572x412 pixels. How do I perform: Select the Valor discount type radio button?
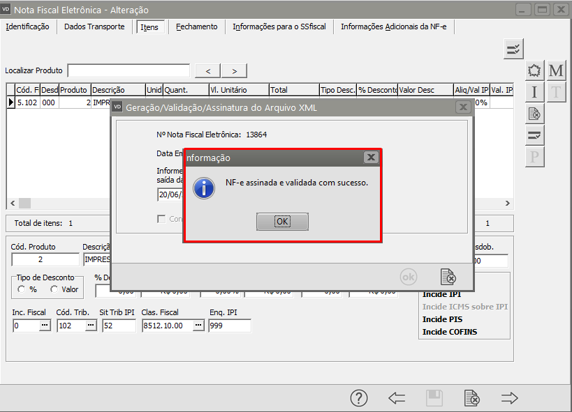click(54, 289)
